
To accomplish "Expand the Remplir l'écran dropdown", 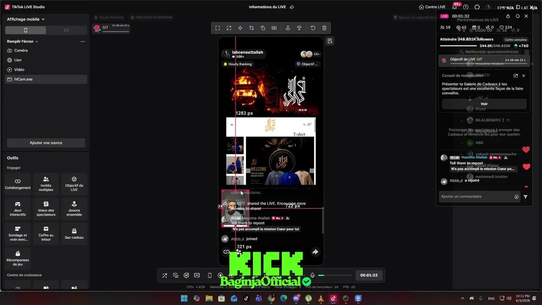I will coord(22,42).
